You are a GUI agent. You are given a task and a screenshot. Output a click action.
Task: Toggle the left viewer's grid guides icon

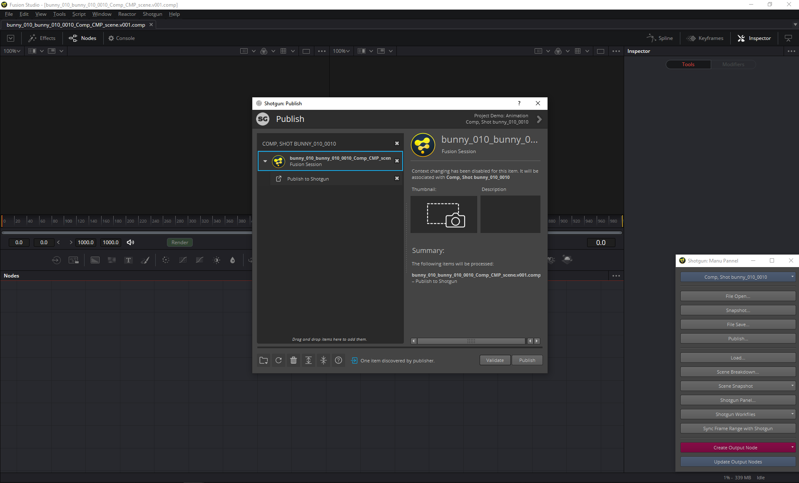[x=283, y=51]
